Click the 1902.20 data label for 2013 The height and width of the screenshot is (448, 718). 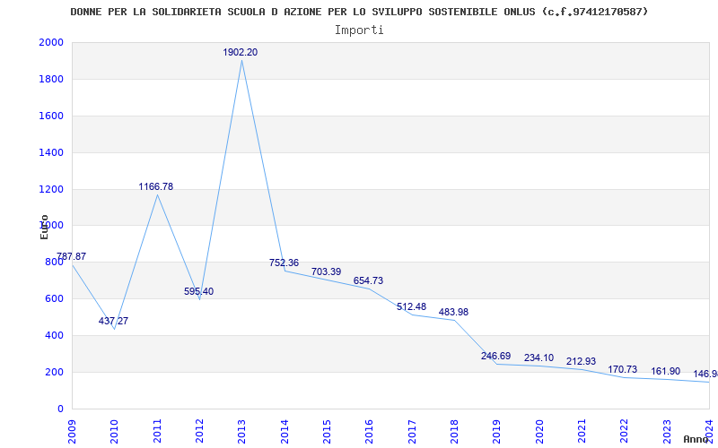240,53
